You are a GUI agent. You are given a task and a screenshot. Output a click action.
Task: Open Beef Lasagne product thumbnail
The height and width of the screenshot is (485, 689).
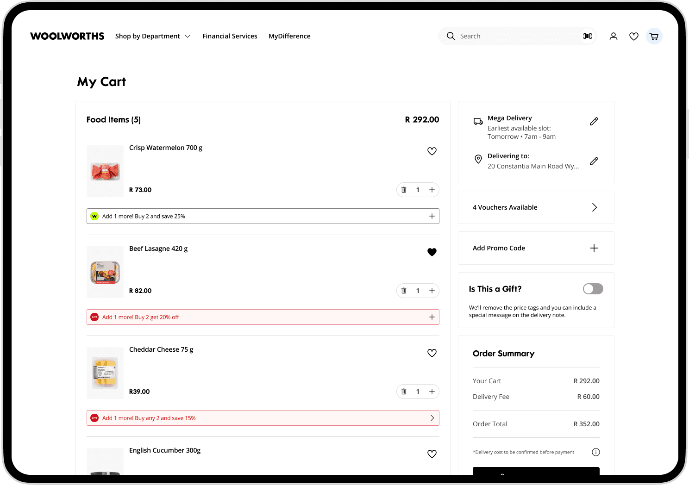coord(105,272)
